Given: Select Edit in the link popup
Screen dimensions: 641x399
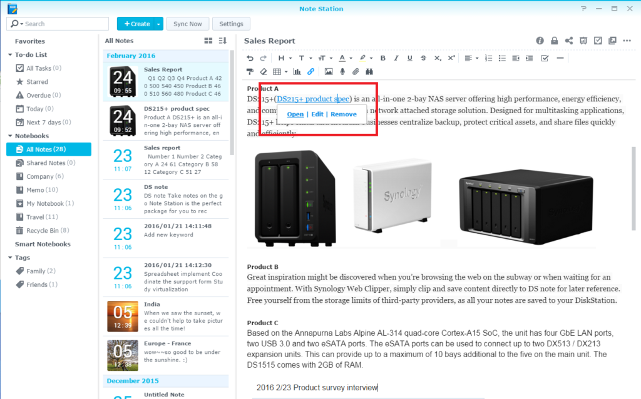Looking at the screenshot, I should pyautogui.click(x=317, y=114).
